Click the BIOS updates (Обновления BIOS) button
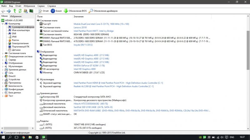Screen dimensions: 250x140 click(75, 11)
